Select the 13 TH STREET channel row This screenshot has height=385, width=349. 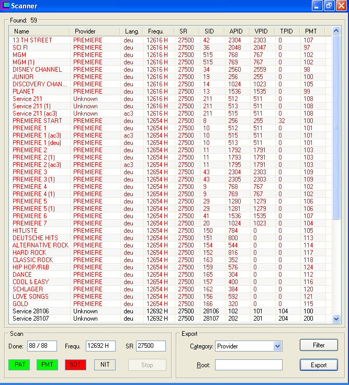(x=171, y=40)
